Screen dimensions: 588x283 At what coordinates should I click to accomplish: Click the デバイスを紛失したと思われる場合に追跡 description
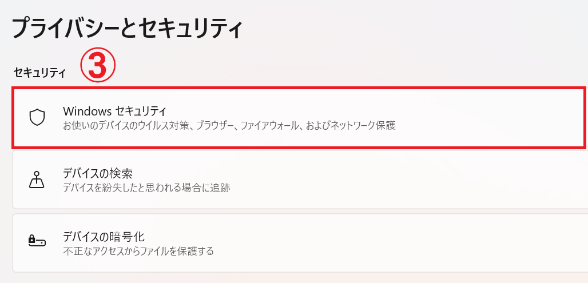coord(146,187)
